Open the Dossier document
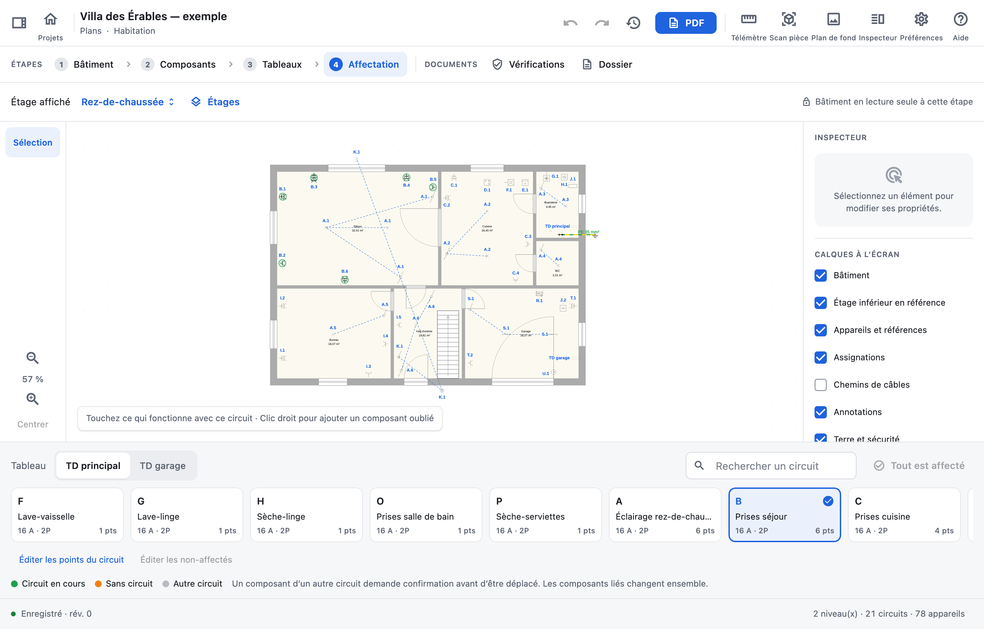 607,64
